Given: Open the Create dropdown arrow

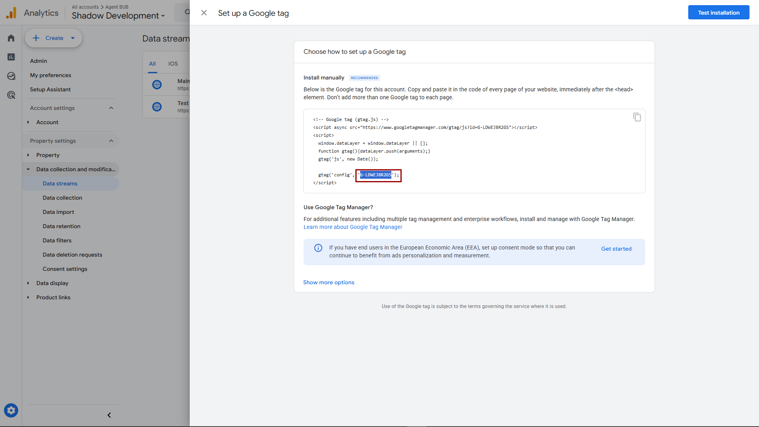Looking at the screenshot, I should point(73,38).
